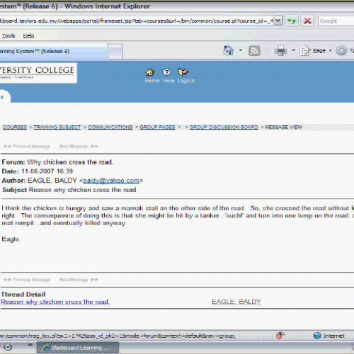Click the taskbar quick launch icon

point(8,347)
